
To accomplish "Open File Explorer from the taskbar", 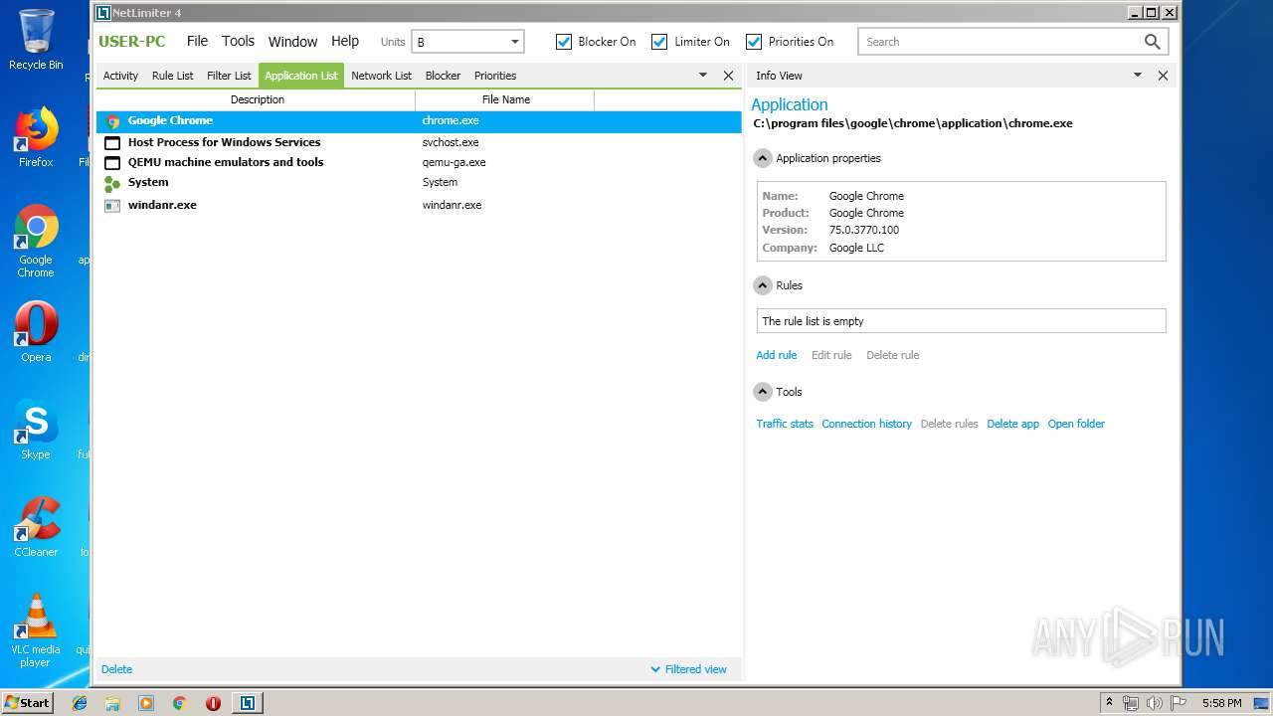I will (x=112, y=703).
